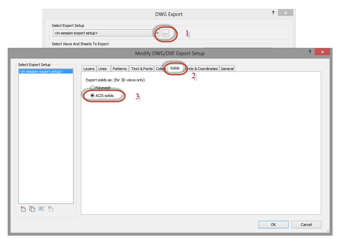Open the Units & Coordinates tab

coord(201,68)
